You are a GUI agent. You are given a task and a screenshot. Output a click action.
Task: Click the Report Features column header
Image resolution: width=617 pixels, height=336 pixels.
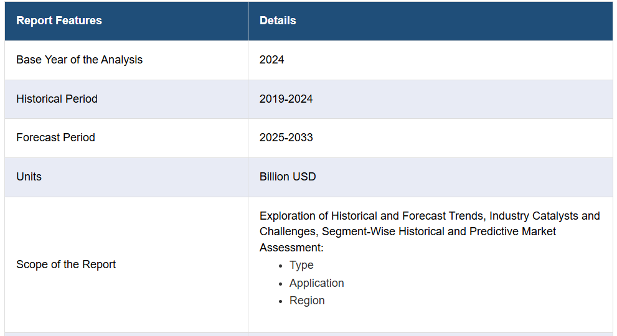pyautogui.click(x=59, y=21)
